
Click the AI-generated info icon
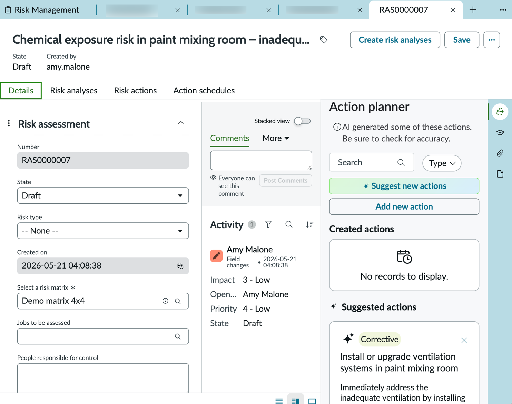[x=337, y=127]
